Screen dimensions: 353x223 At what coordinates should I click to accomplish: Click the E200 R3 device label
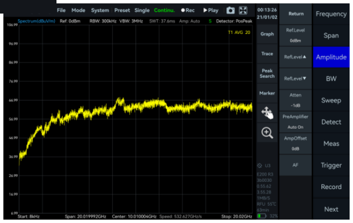click(265, 174)
